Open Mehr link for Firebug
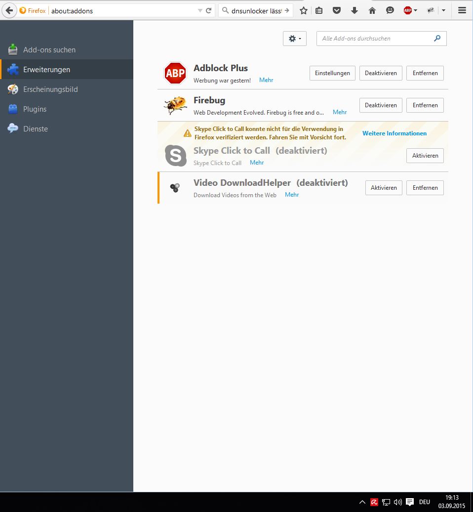 click(x=340, y=112)
